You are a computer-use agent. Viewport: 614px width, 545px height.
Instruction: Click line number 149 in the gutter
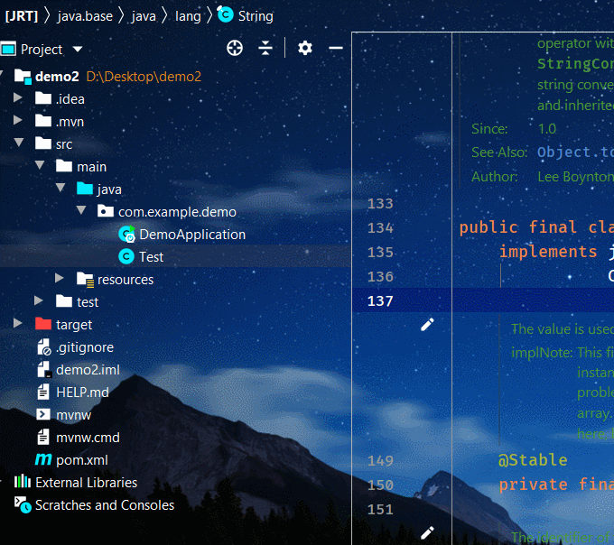tap(380, 460)
